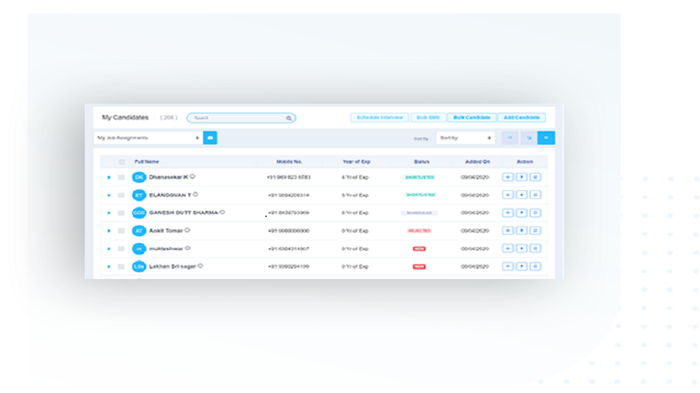Open the Sort by dropdown
The image size is (700, 393).
tap(465, 138)
